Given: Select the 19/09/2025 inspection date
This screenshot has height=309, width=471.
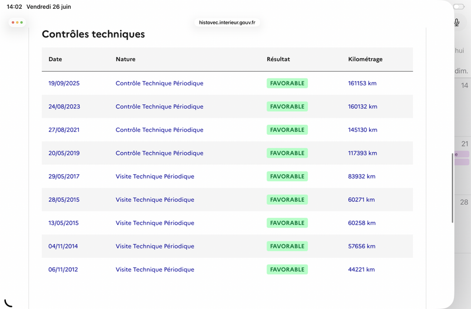Looking at the screenshot, I should 64,83.
